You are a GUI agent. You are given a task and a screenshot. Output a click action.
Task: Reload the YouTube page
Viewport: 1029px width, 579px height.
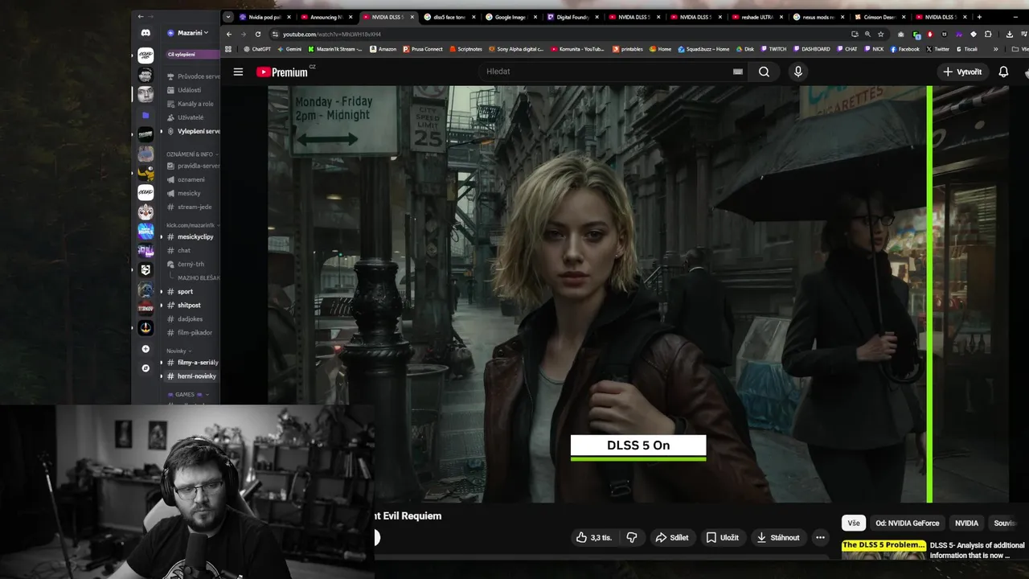pos(258,34)
